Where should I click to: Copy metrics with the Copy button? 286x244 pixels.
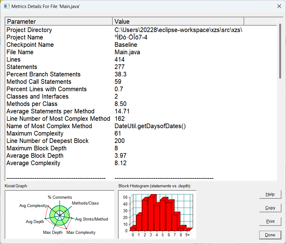coord(270,208)
